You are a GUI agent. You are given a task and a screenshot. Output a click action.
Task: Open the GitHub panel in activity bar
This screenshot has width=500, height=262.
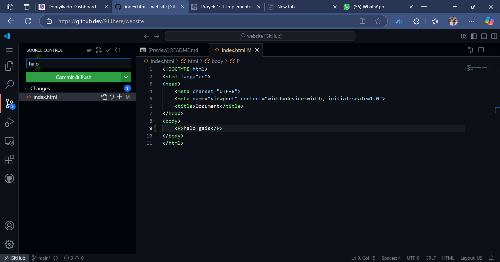point(9,179)
